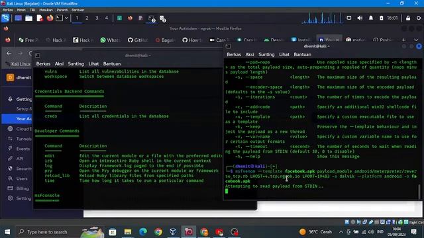Open Lihat menu in msfvenom terminal window
Viewport: 424px width, 238px height.
click(284, 54)
